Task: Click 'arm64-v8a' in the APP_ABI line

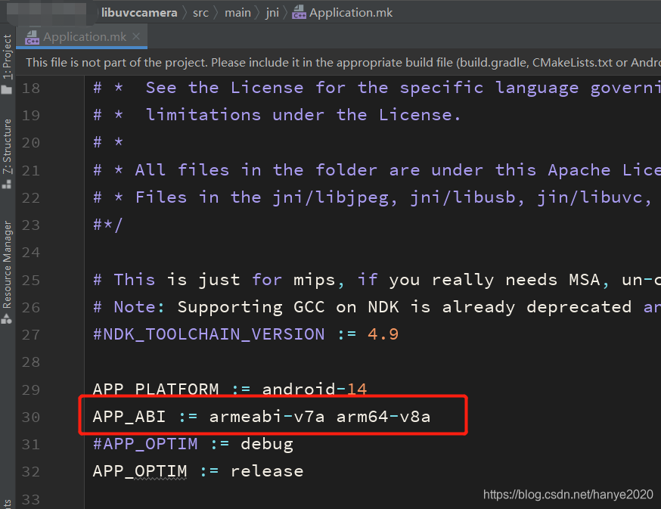Action: point(383,417)
